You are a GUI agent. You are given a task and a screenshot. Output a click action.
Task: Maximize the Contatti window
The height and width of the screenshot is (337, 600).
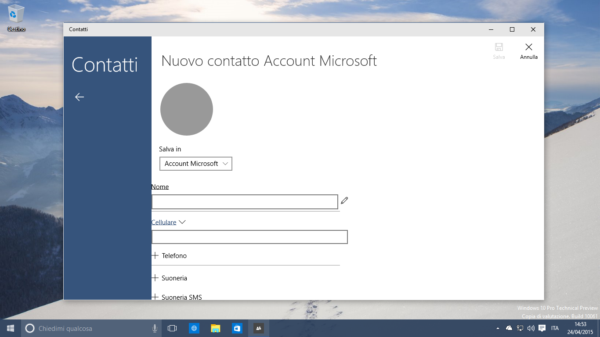pyautogui.click(x=512, y=29)
